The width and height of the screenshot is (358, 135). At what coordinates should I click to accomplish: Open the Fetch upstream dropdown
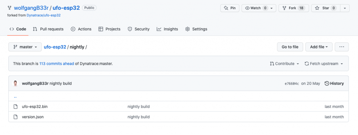324,64
